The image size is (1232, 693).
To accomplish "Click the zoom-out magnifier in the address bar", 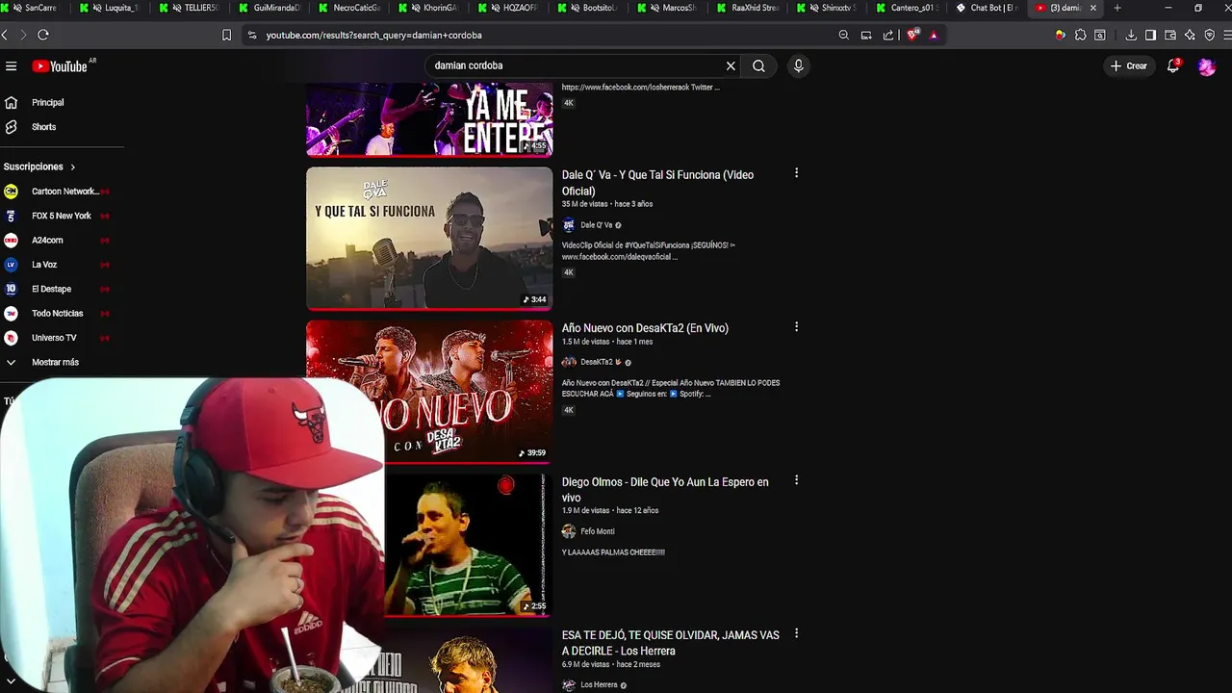I will click(843, 35).
